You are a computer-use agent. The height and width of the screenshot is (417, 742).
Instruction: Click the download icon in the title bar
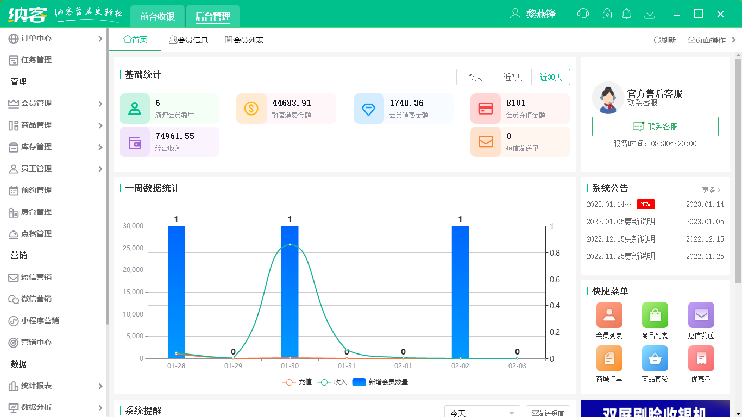[x=650, y=14]
